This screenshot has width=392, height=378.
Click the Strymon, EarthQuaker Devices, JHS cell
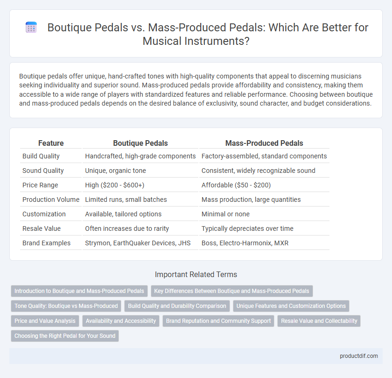138,243
